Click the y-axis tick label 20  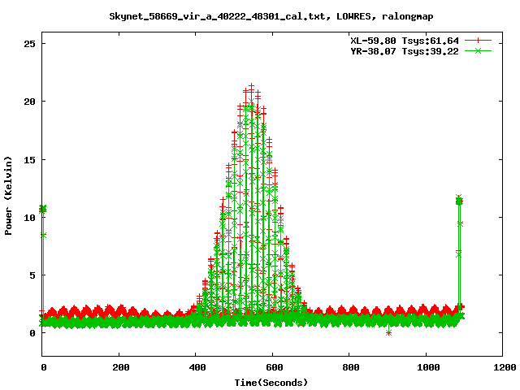[x=30, y=102]
